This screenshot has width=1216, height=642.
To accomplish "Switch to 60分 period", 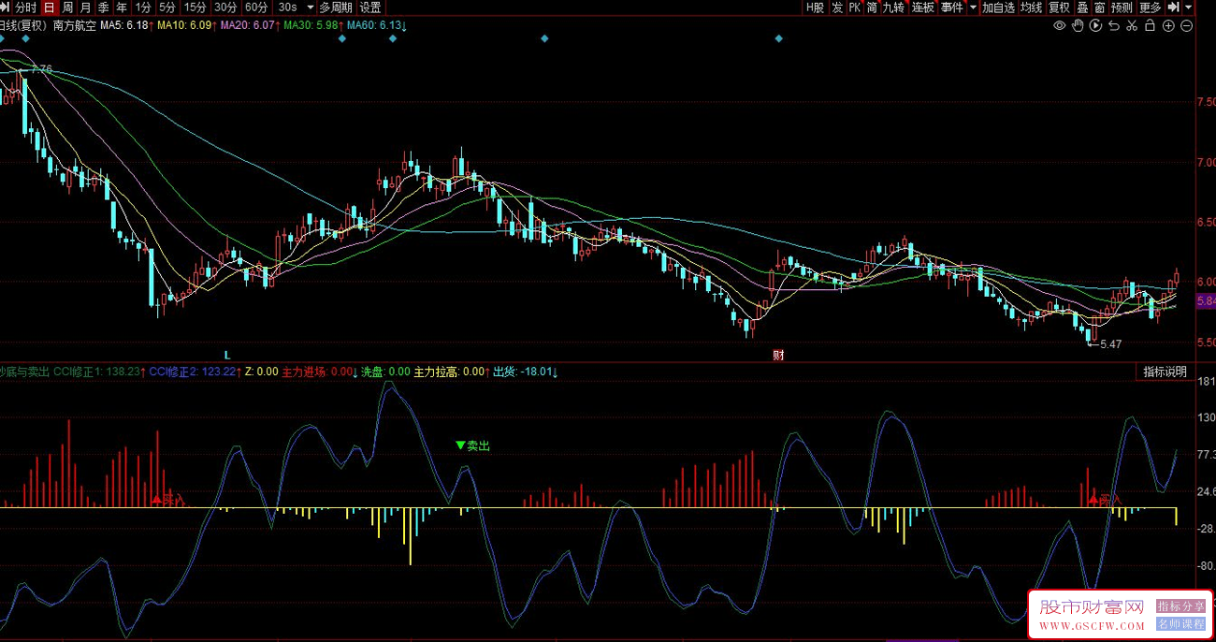I will click(x=256, y=7).
